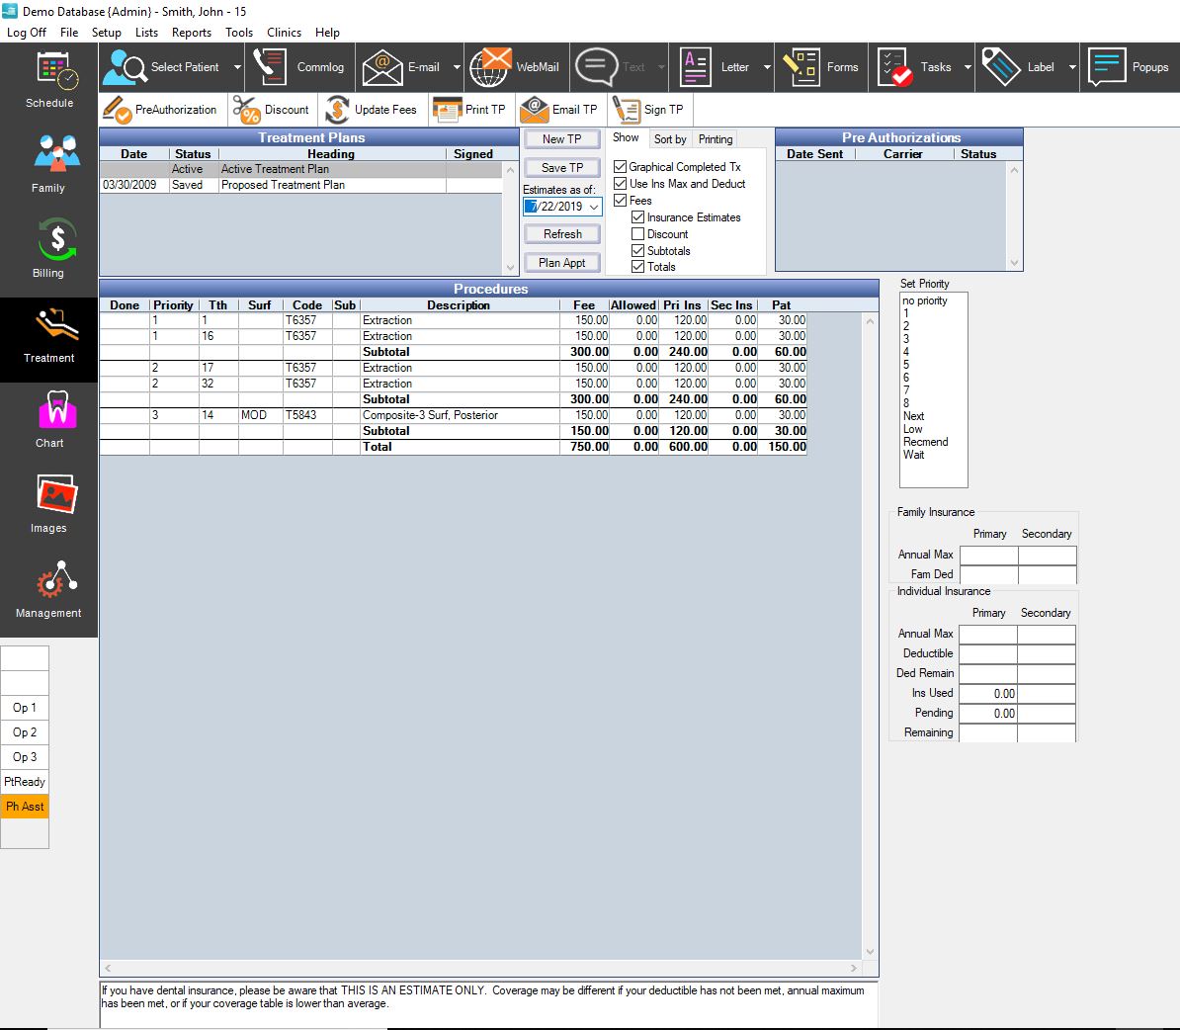Open the Reports menu
Screen dimensions: 1180x1030
point(192,32)
